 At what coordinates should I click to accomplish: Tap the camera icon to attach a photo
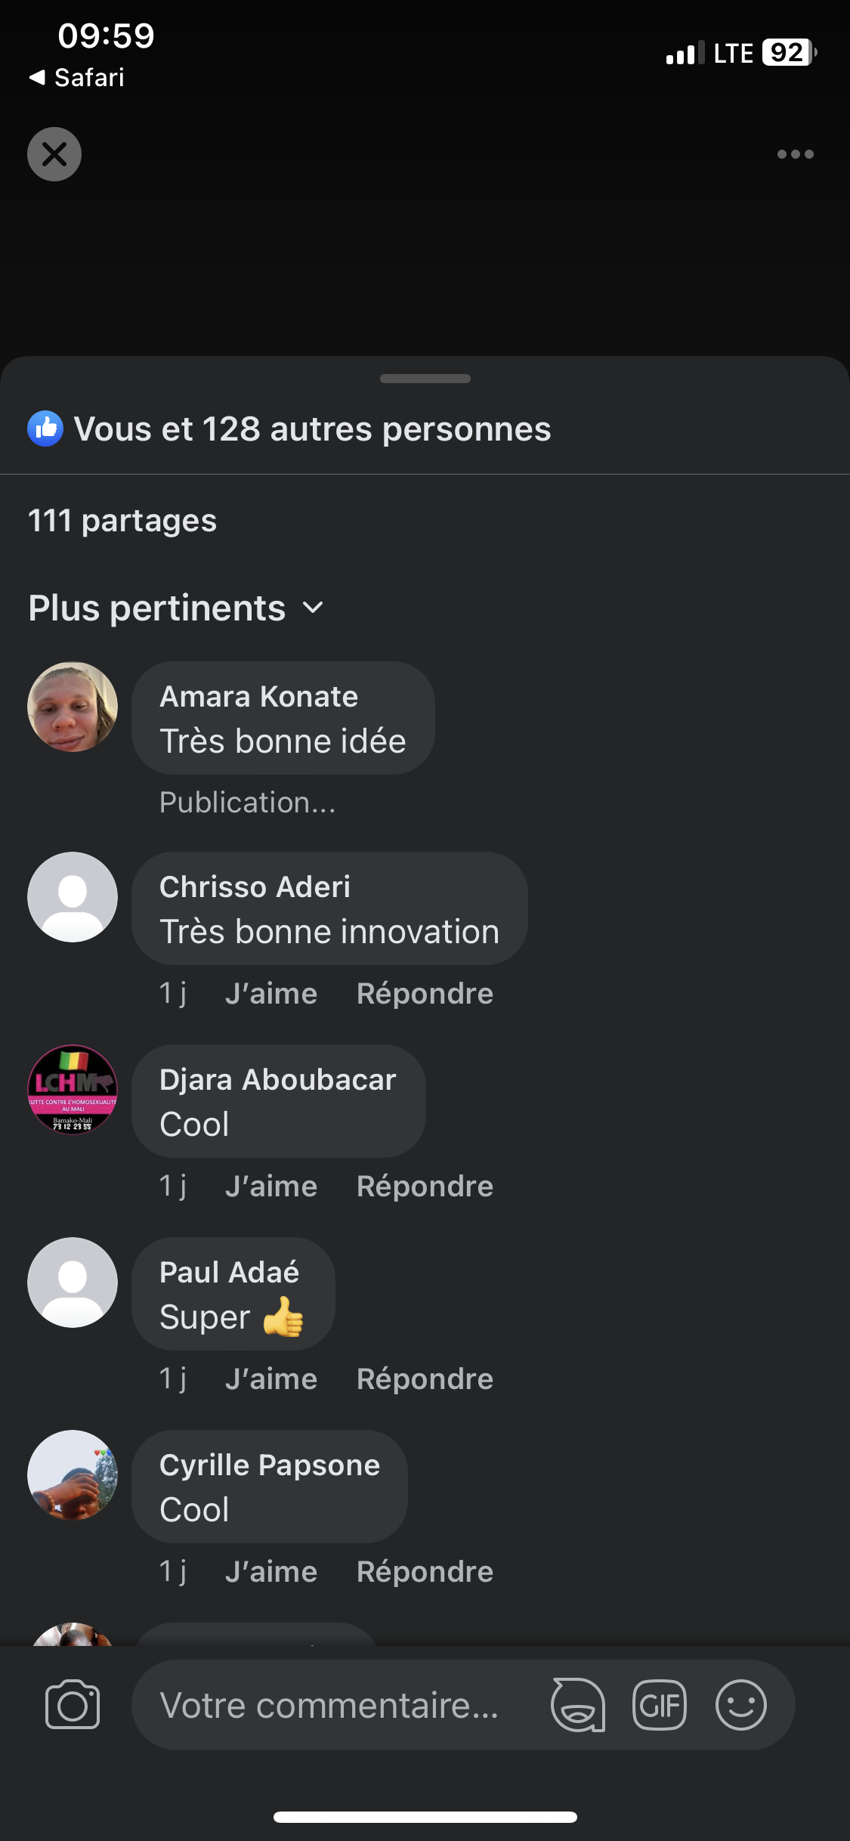tap(73, 1705)
